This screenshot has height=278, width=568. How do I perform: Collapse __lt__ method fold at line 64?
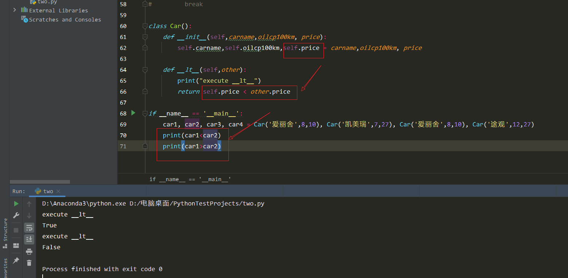145,70
